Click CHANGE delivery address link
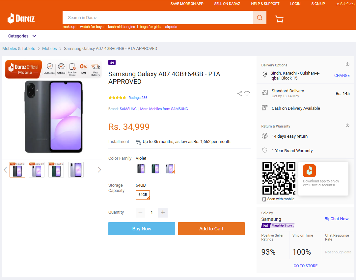This screenshot has width=356, height=280. (342, 76)
